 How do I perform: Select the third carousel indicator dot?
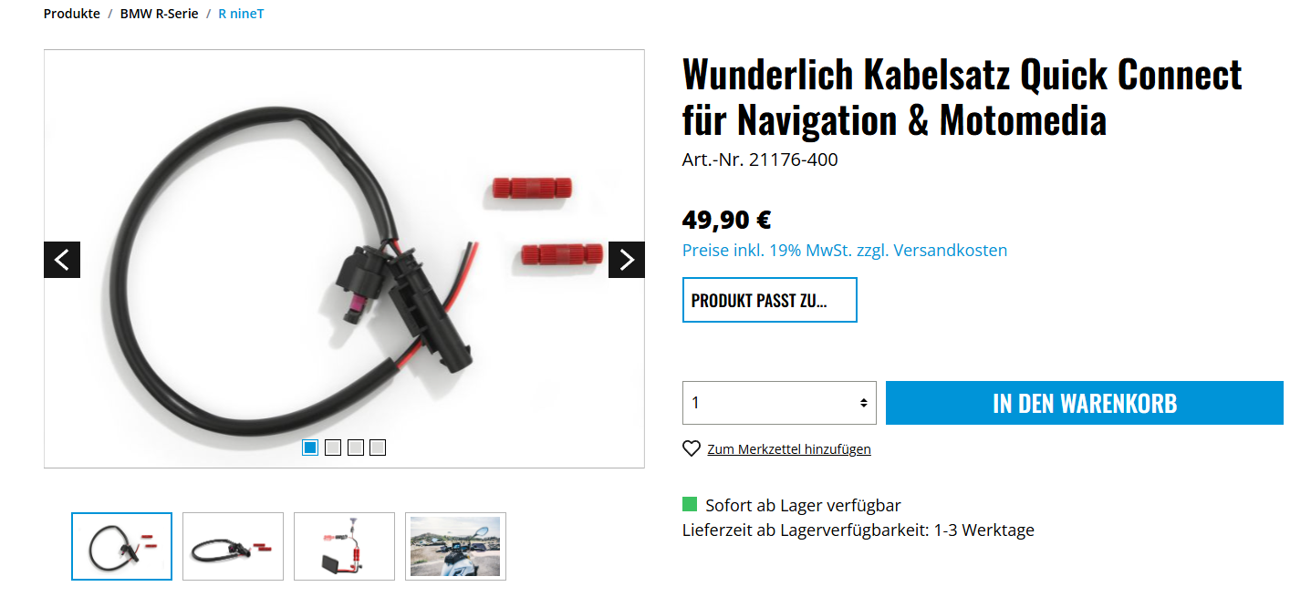pos(356,448)
